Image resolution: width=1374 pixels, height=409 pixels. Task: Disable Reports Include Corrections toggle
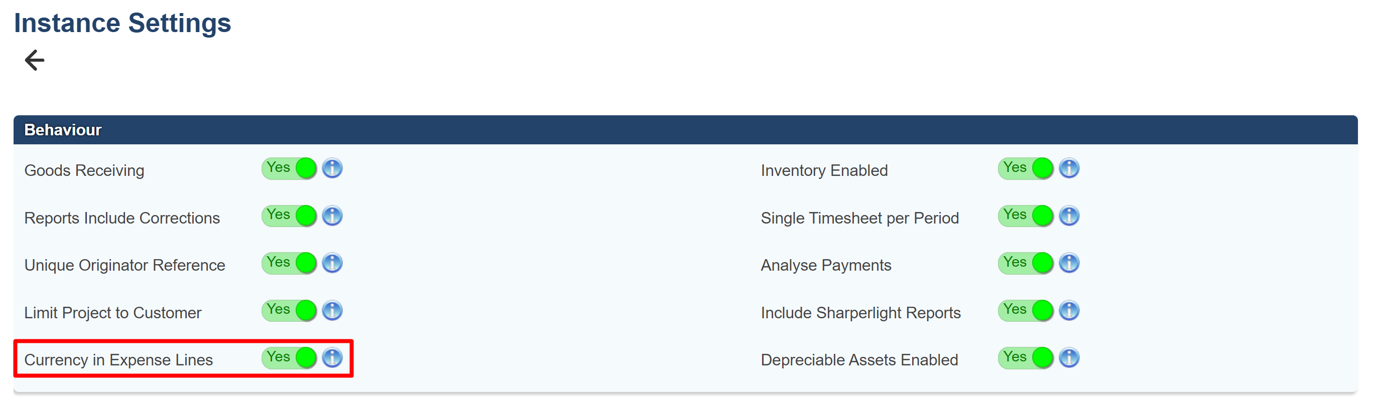click(289, 216)
